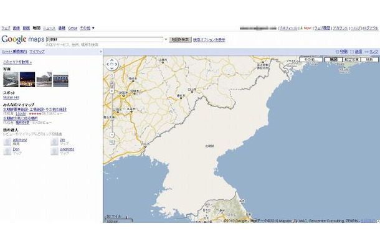Open the jandriotis contributor link
Viewport: 380px width, 249px height.
coord(67,149)
